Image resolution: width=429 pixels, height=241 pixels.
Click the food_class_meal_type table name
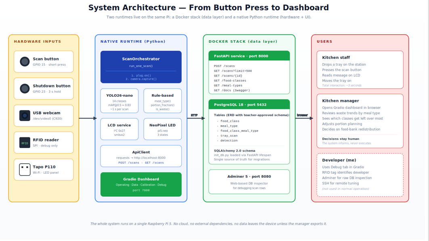pyautogui.click(x=240, y=131)
